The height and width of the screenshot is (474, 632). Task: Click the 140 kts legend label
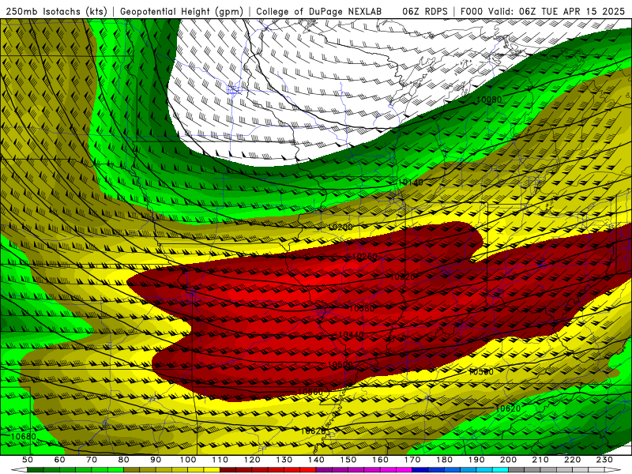[316, 460]
